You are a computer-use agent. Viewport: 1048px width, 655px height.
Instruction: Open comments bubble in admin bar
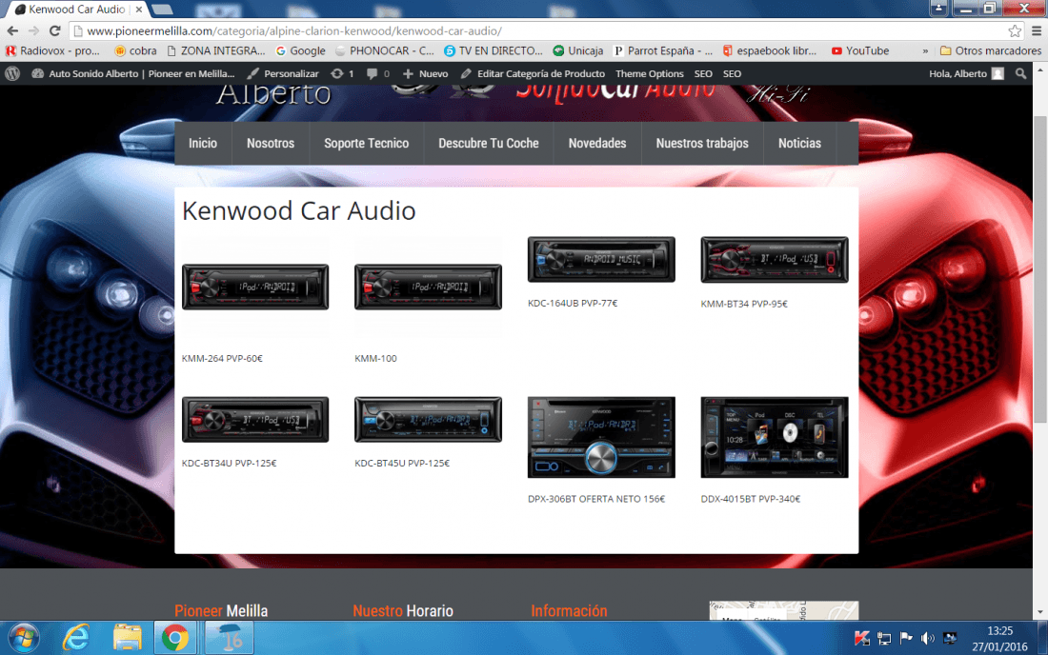(x=377, y=73)
